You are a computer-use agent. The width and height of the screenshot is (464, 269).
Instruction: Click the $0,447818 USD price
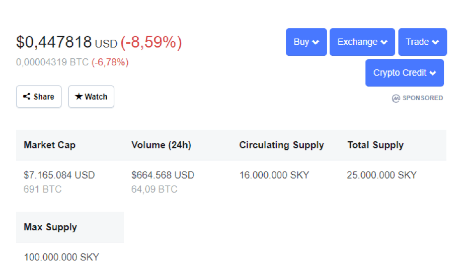tap(67, 42)
